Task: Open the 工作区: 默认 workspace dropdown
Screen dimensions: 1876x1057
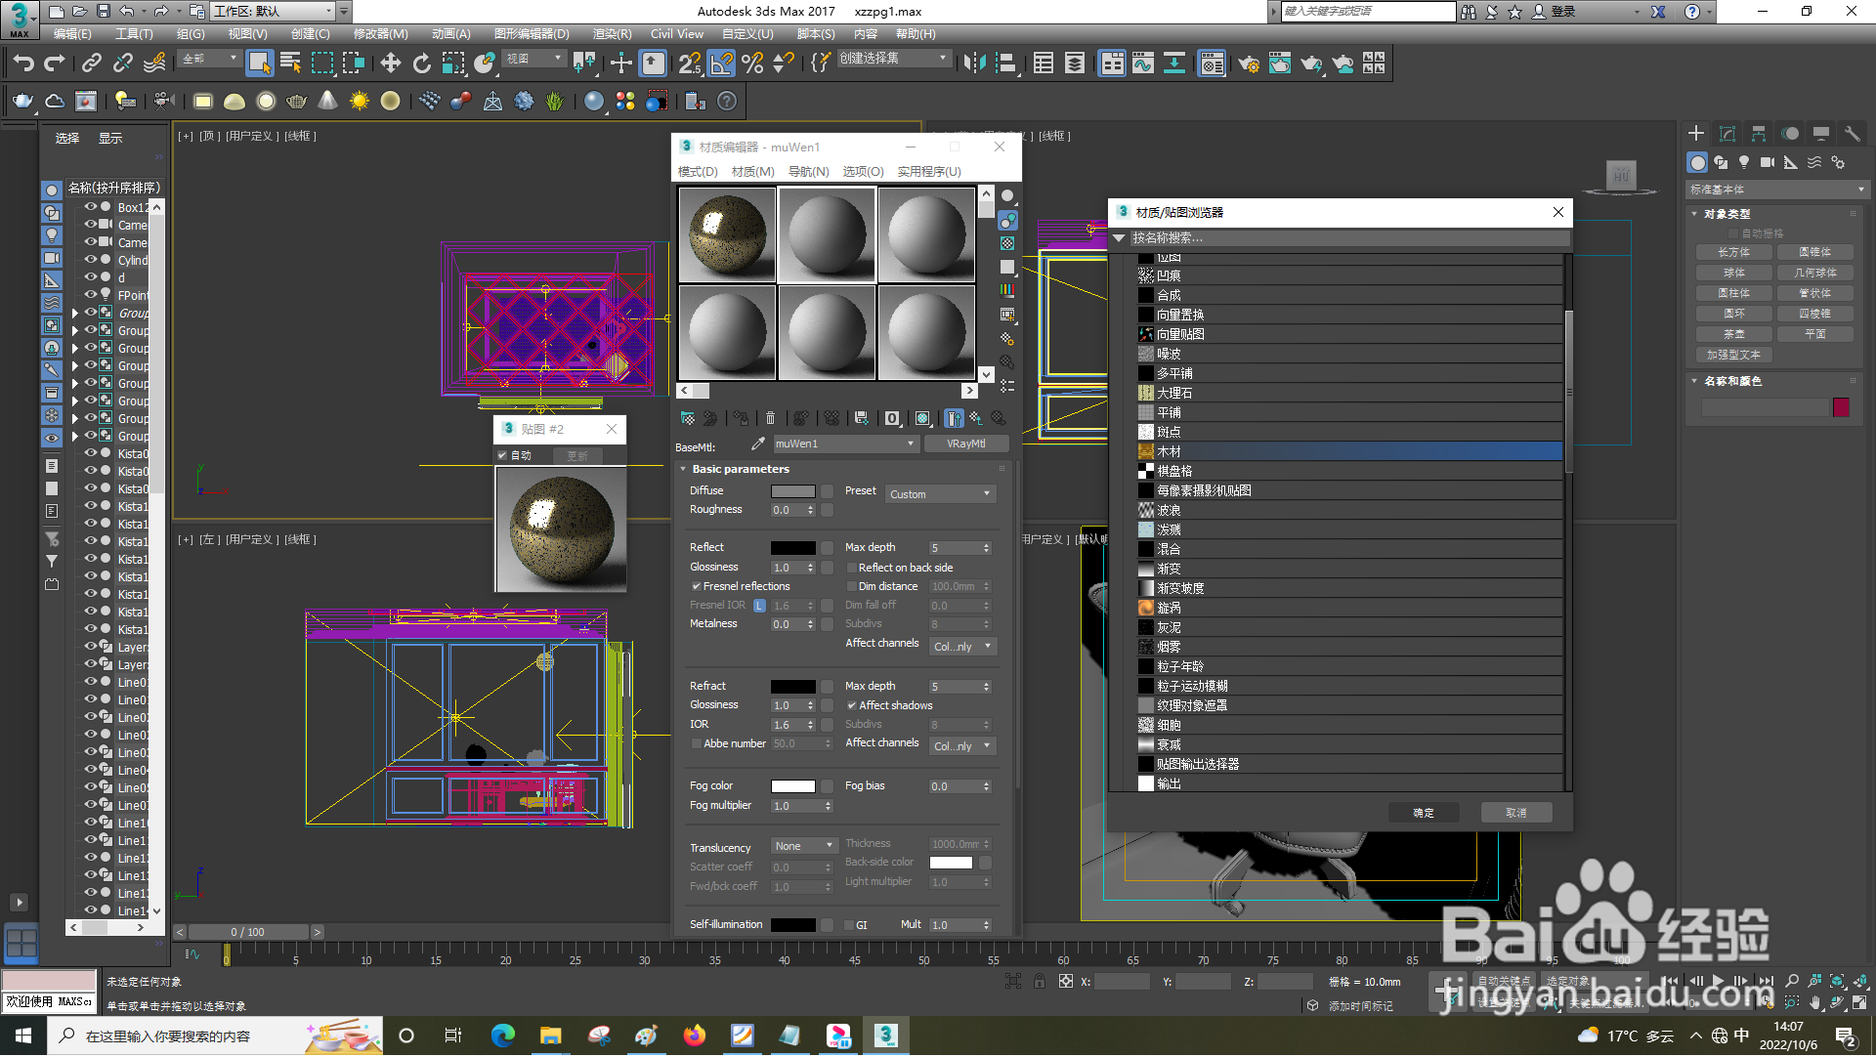Action: (x=273, y=12)
